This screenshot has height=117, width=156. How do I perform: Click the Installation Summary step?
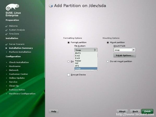(21, 48)
